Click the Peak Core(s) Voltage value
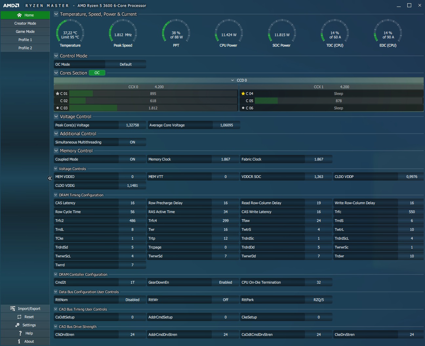The image size is (425, 346). coord(132,125)
